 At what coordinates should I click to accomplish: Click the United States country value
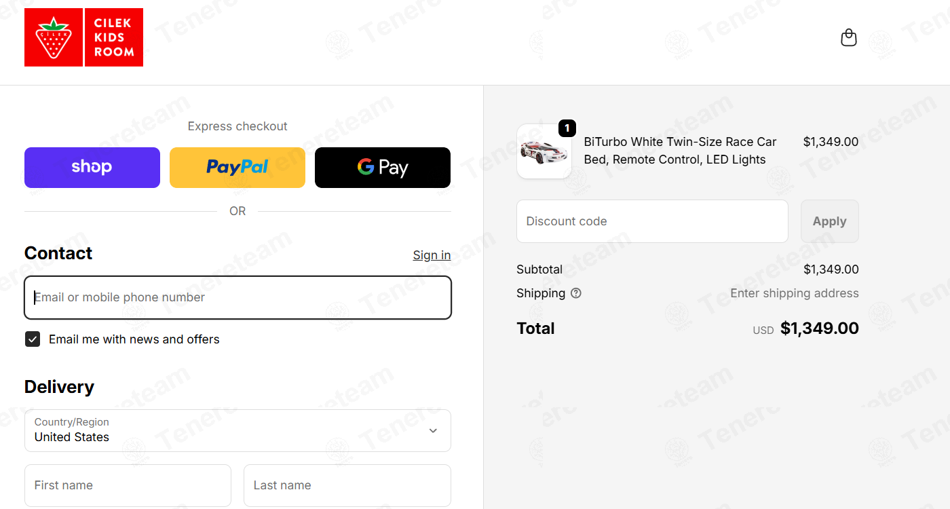[72, 437]
